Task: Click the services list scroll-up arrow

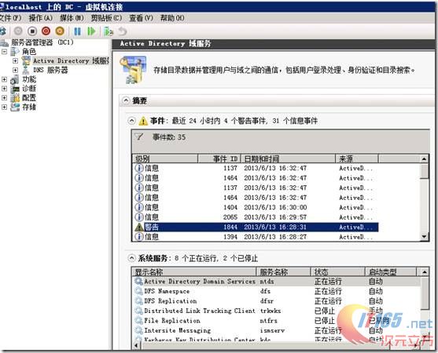Action: click(x=425, y=272)
